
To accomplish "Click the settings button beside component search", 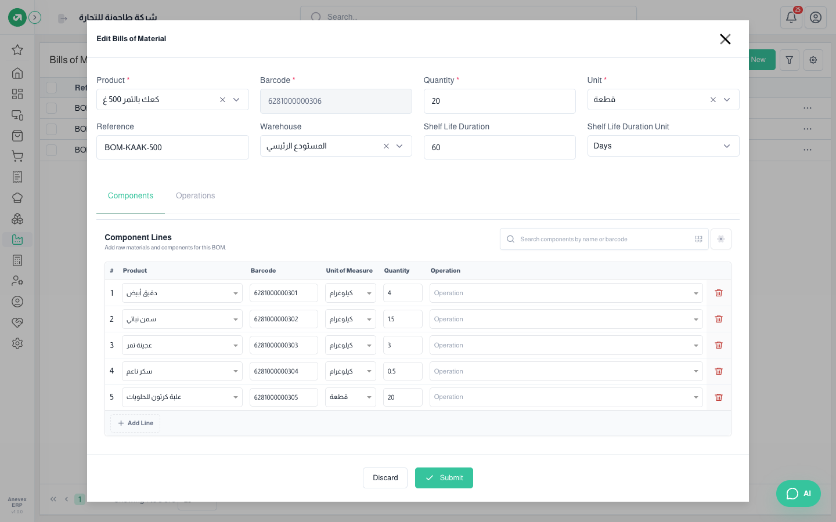I will [720, 239].
